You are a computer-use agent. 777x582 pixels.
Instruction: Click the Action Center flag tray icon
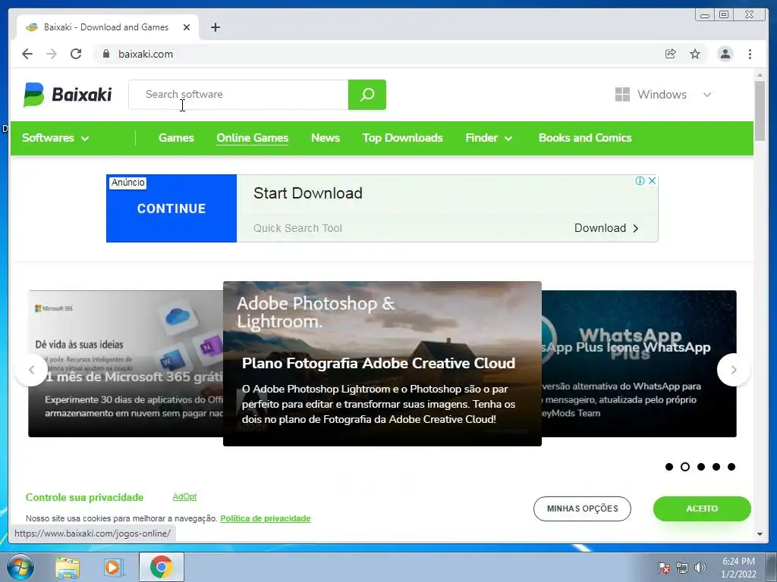[664, 568]
